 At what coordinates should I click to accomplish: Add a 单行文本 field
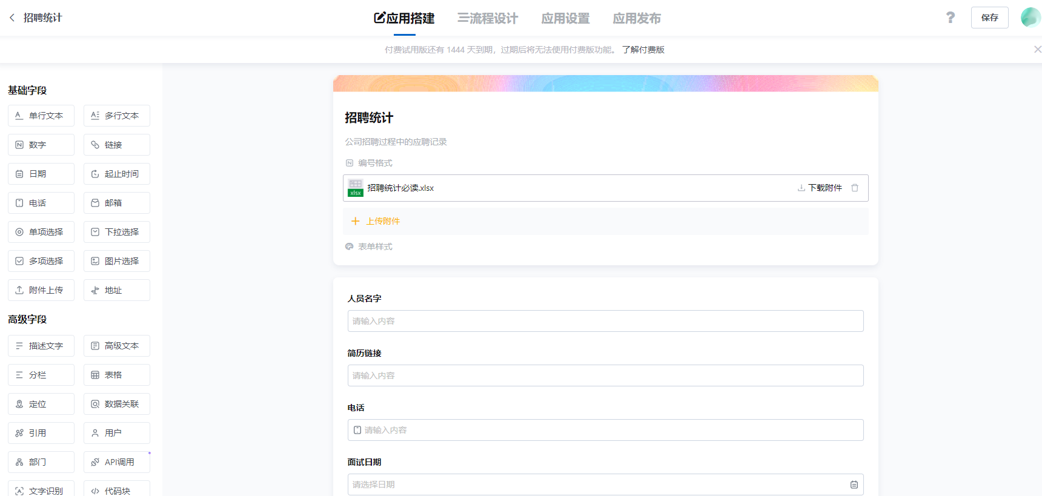[41, 116]
